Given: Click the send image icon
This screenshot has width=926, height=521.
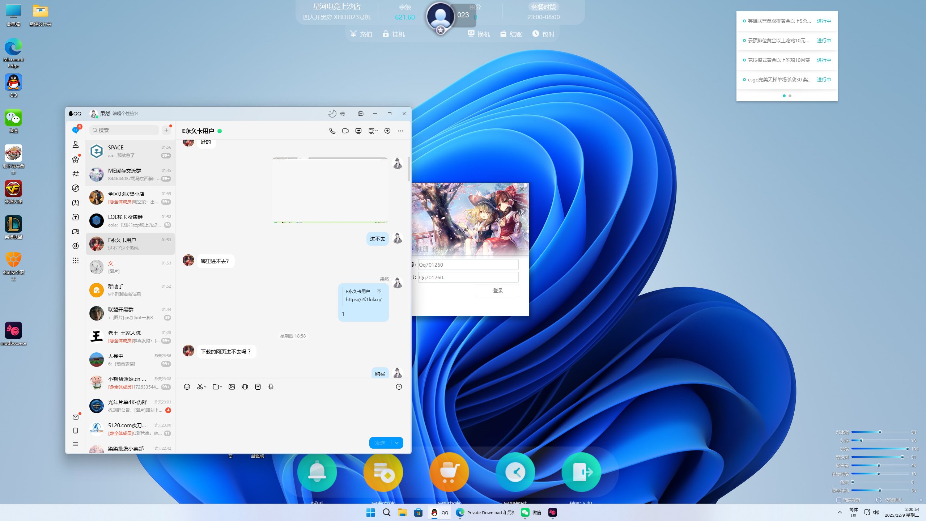Looking at the screenshot, I should tap(232, 387).
